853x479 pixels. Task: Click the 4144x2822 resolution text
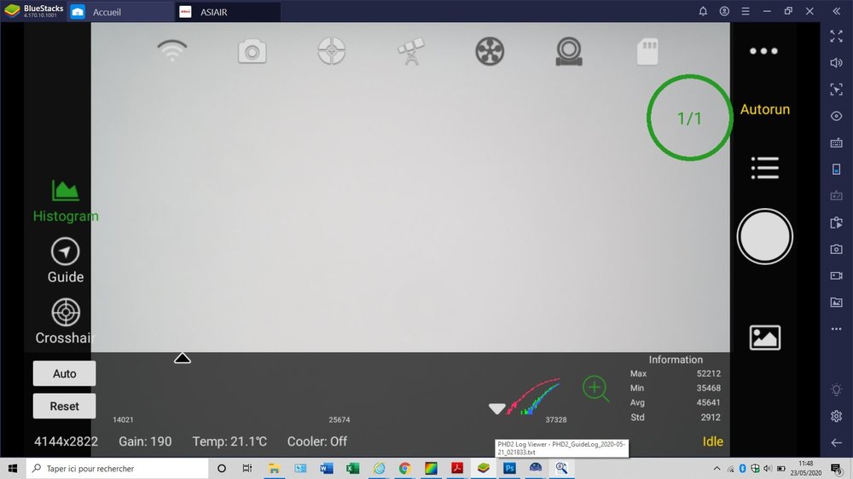[66, 441]
